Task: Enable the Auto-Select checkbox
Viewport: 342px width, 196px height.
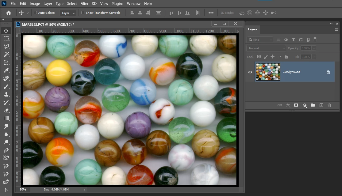Action: [35, 13]
